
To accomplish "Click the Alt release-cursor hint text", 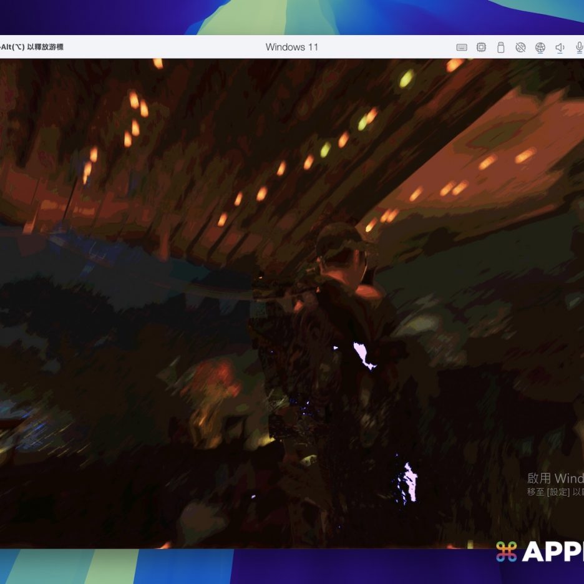I will (x=31, y=47).
